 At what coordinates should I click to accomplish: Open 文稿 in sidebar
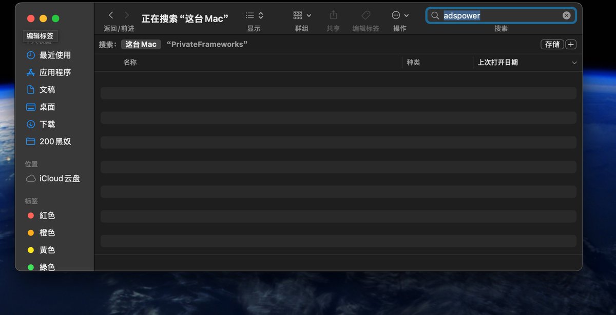pyautogui.click(x=47, y=90)
